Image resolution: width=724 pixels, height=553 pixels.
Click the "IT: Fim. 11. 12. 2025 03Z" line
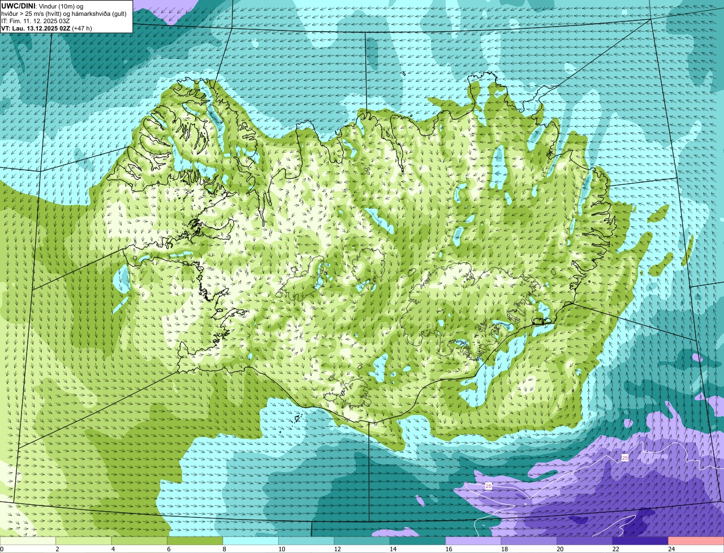click(x=36, y=20)
